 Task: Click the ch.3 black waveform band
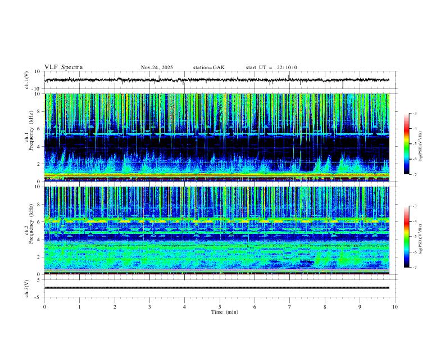coord(217,288)
